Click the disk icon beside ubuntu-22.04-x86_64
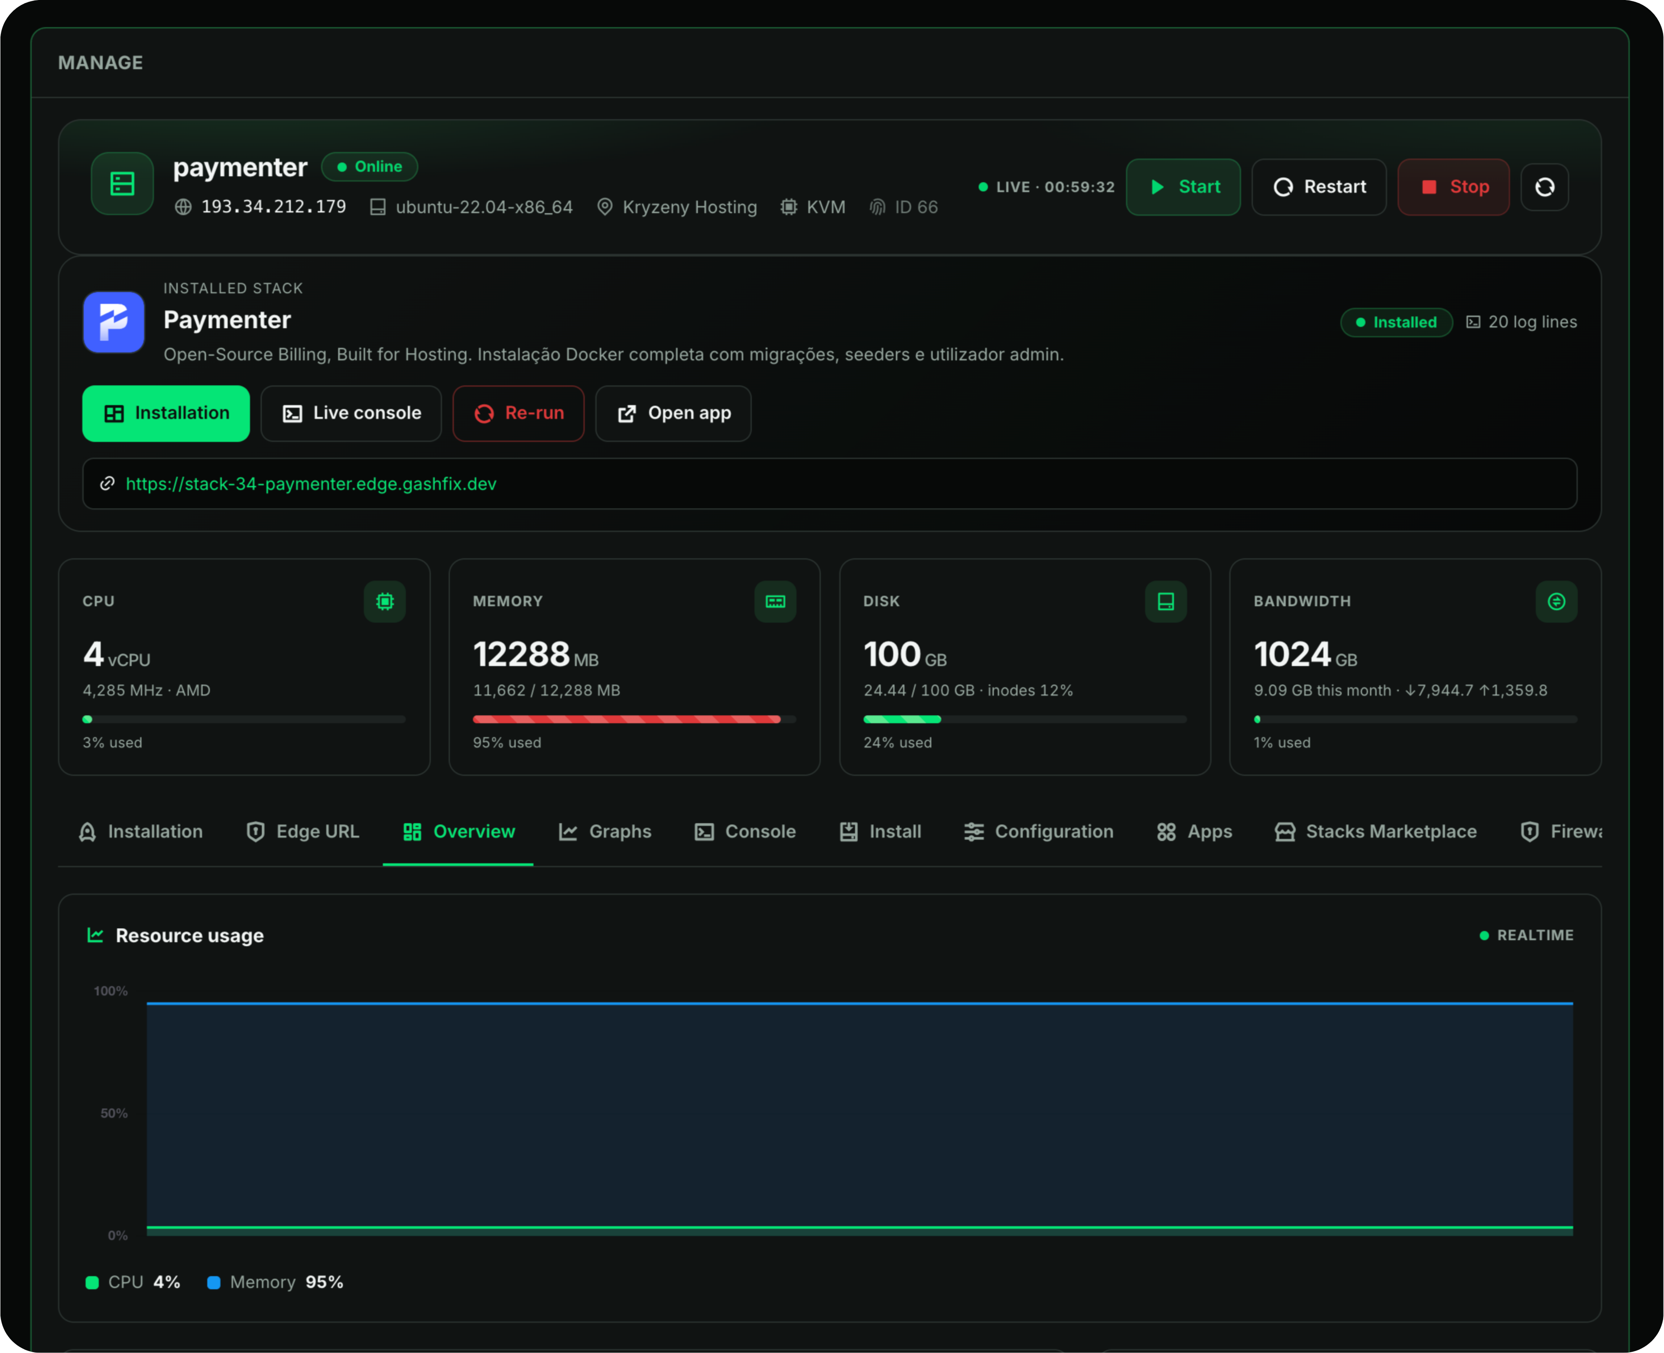The width and height of the screenshot is (1664, 1353). (x=377, y=207)
